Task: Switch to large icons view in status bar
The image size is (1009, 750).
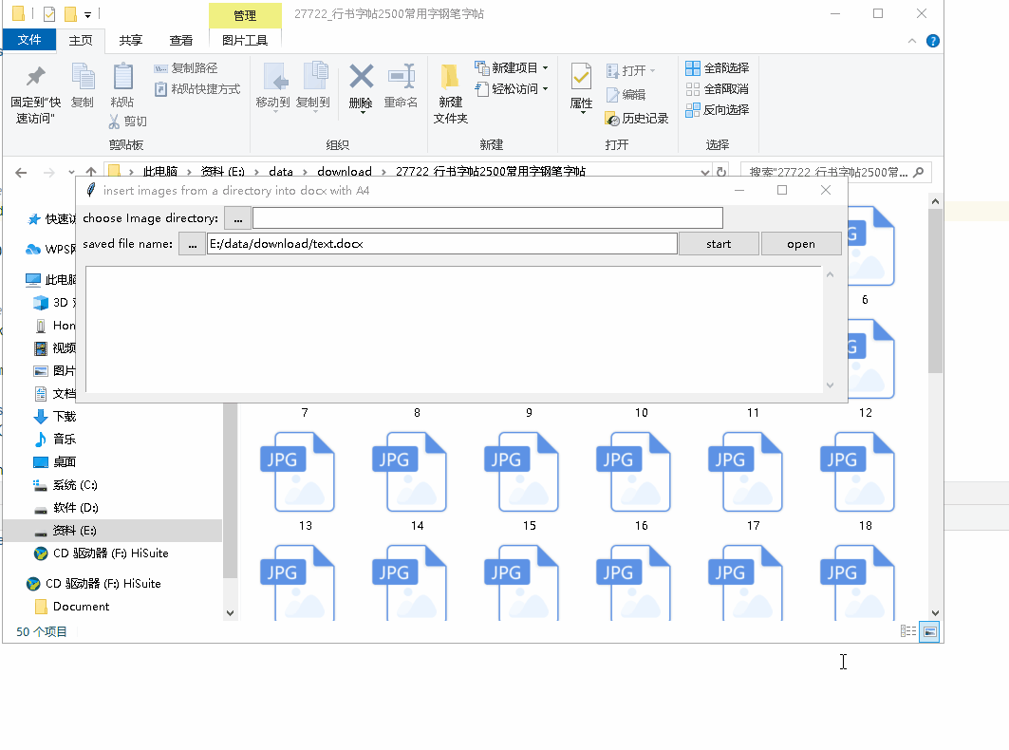Action: [929, 631]
